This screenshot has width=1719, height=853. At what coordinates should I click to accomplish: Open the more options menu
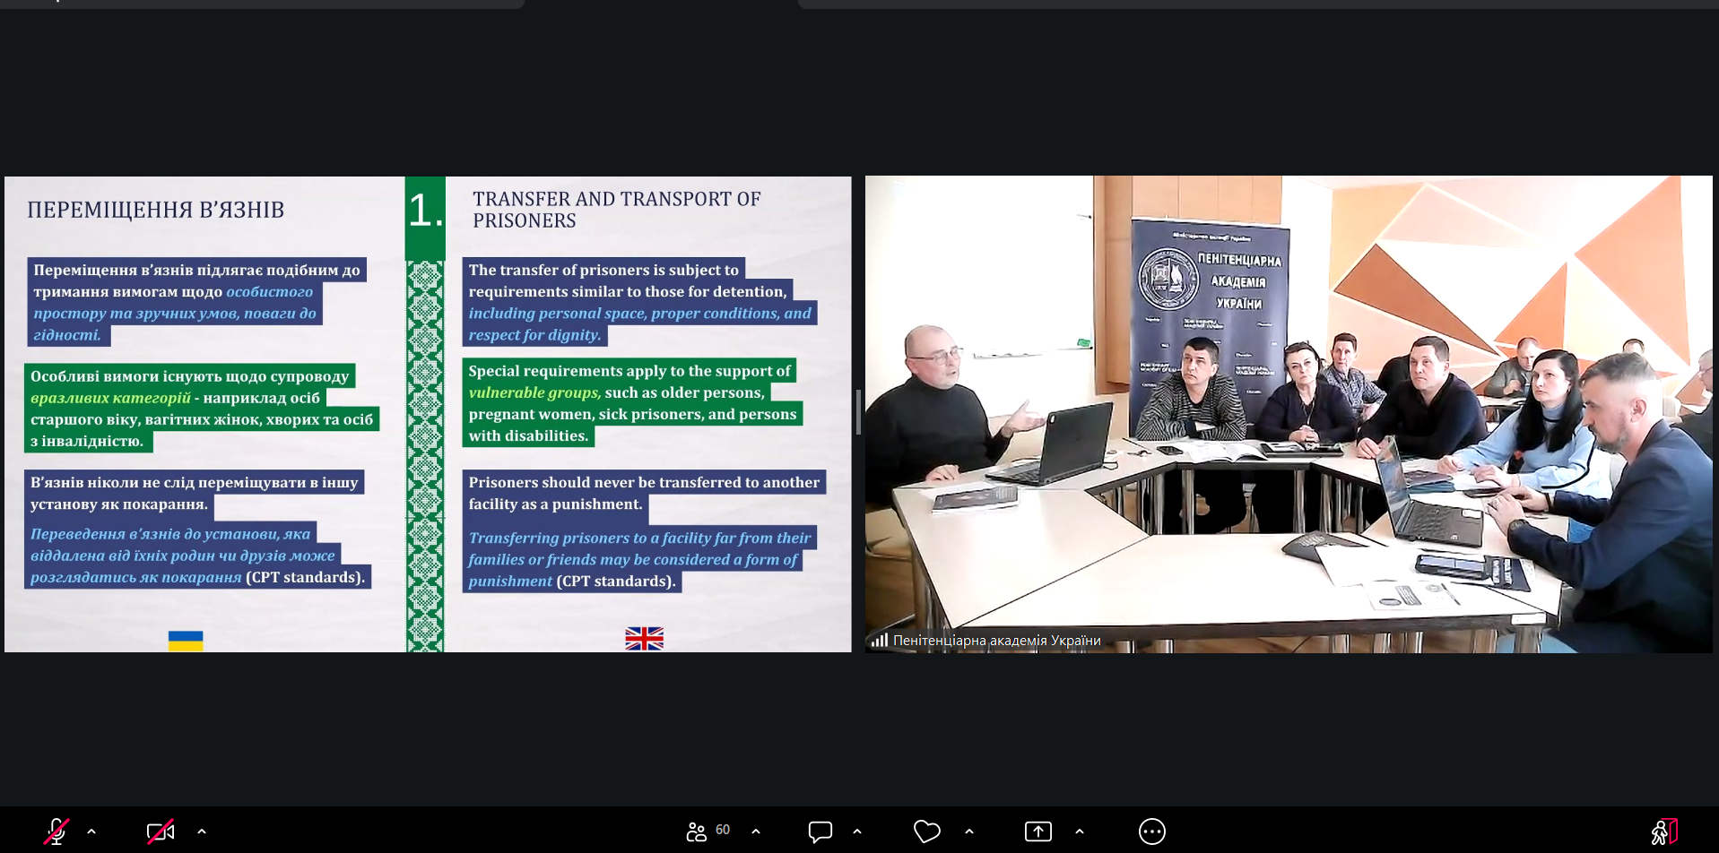(x=1151, y=831)
